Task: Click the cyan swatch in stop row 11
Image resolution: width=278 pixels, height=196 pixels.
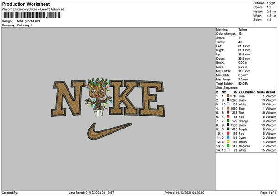Action: 228,137
